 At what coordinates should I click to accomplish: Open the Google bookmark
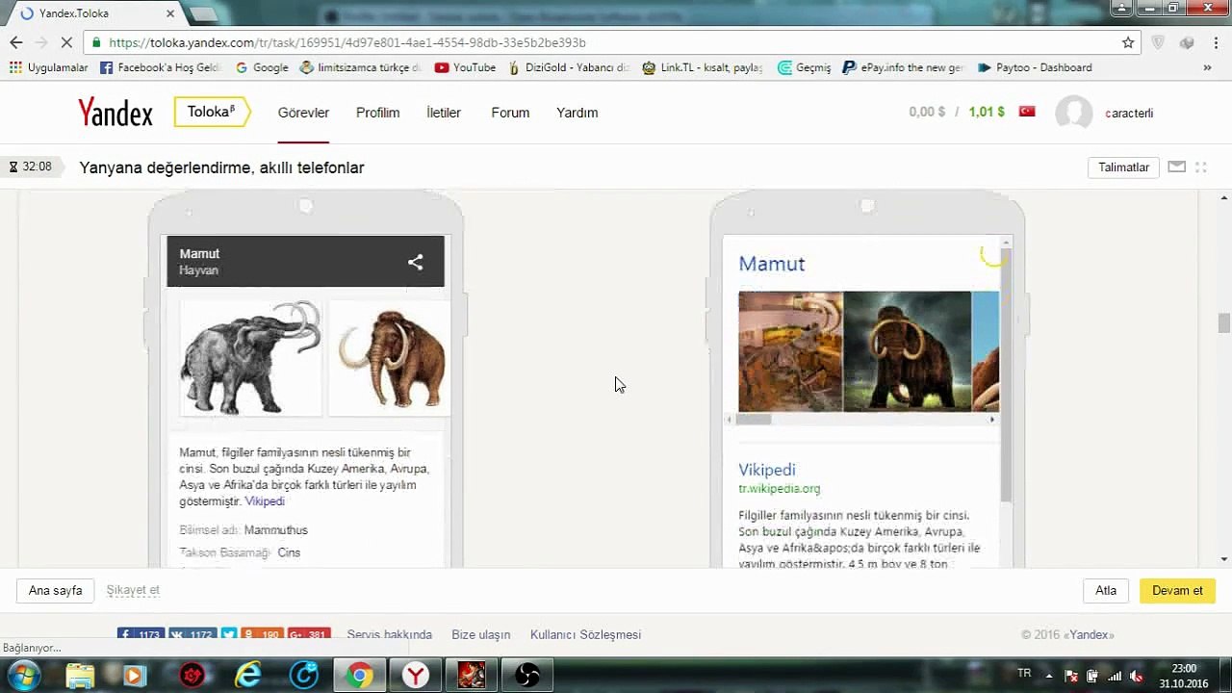(x=262, y=67)
